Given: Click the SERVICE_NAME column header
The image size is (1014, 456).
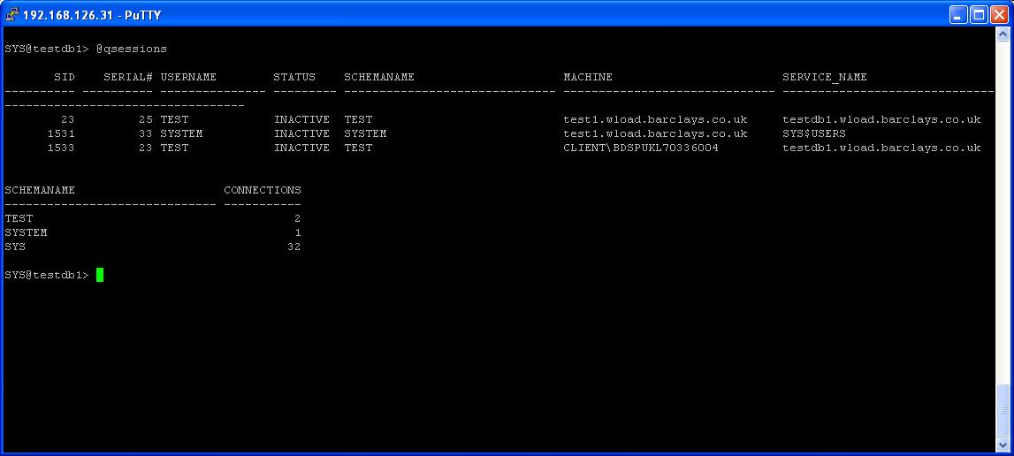Looking at the screenshot, I should tap(824, 77).
